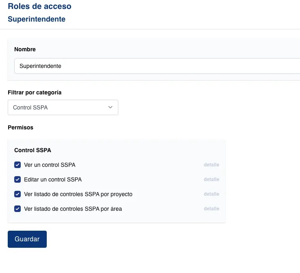The image size is (300, 273).
Task: Show 'detalle' for 'Editar un control SSPA'
Action: pos(211,179)
